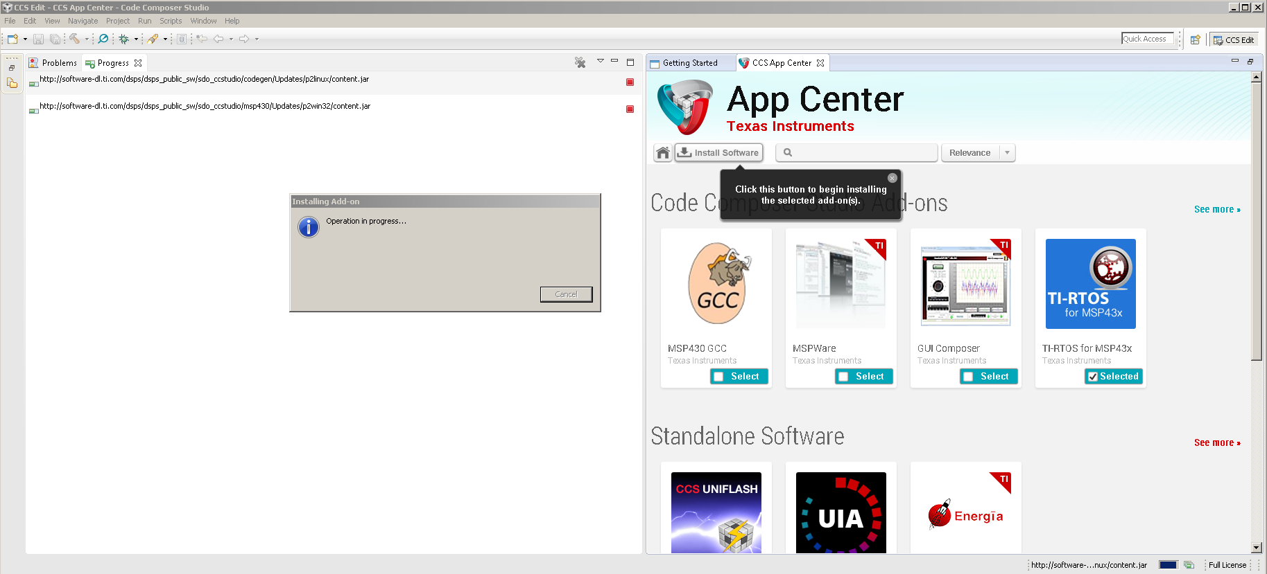
Task: Expand the Search flashlight dropdown arrow
Action: point(165,39)
